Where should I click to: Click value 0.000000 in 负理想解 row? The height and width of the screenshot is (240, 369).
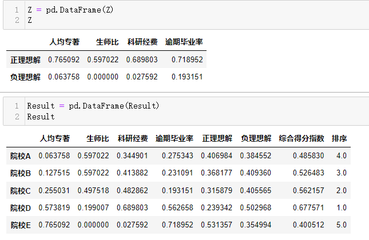click(103, 77)
